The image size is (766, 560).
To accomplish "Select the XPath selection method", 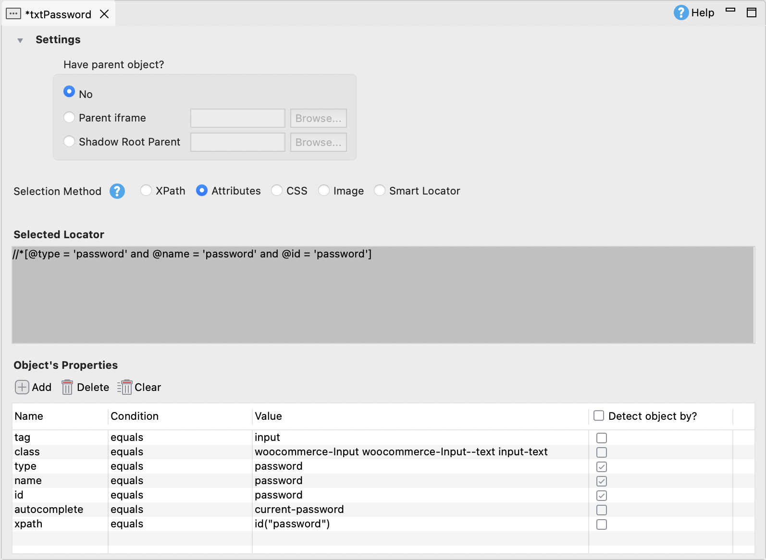I will point(146,191).
